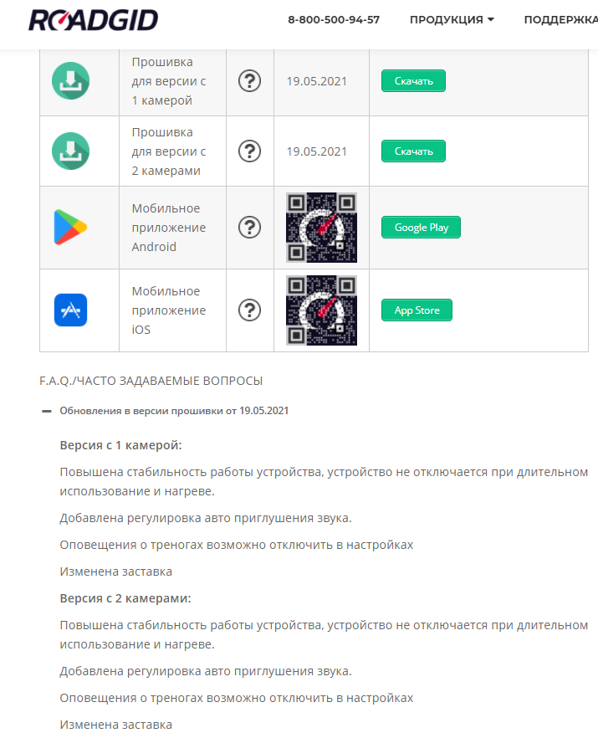Click the Android app QR code
Screen dimensions: 598x733
(x=321, y=228)
